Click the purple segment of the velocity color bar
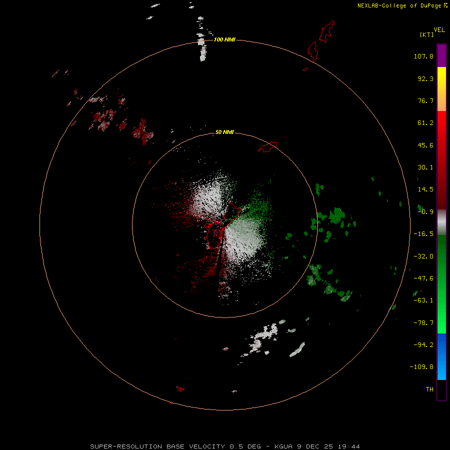 (441, 55)
